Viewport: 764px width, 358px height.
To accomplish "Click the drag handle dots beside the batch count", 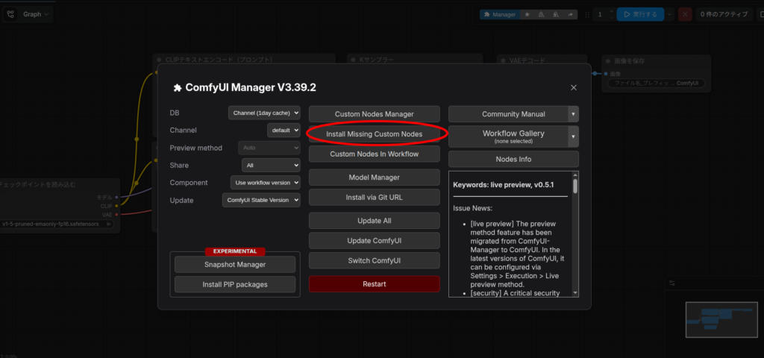I will [587, 14].
